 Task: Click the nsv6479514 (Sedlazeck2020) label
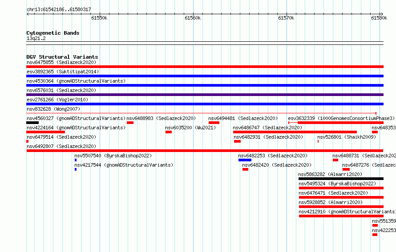click(x=61, y=137)
